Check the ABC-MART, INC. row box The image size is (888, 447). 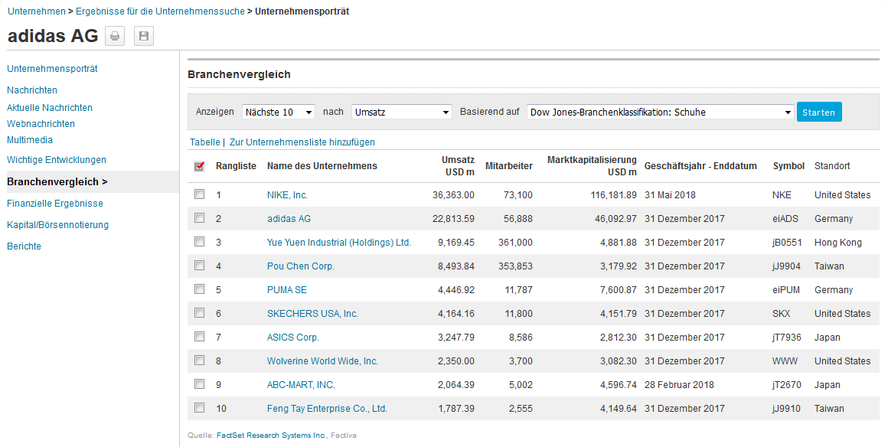pyautogui.click(x=199, y=384)
